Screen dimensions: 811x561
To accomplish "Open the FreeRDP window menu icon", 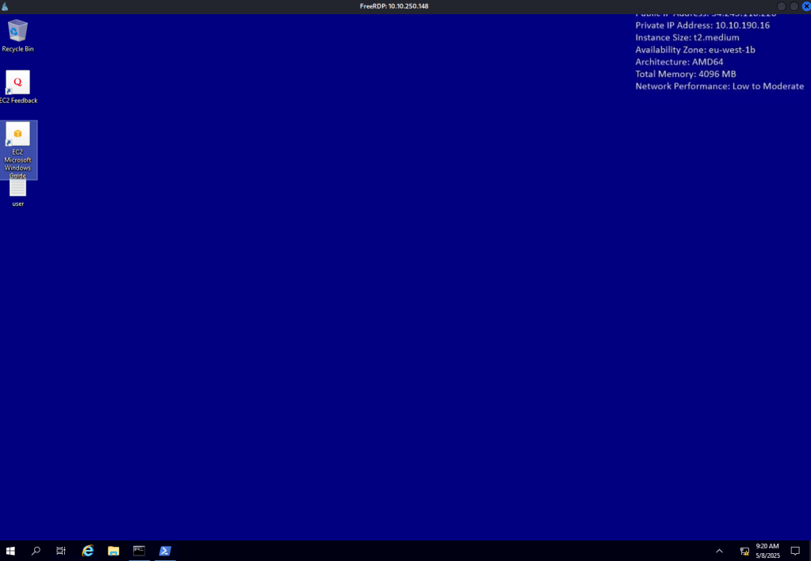I will (5, 6).
